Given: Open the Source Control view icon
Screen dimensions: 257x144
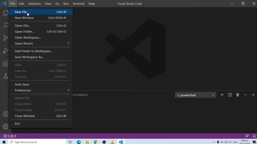Looking at the screenshot, I should (x=5, y=38).
